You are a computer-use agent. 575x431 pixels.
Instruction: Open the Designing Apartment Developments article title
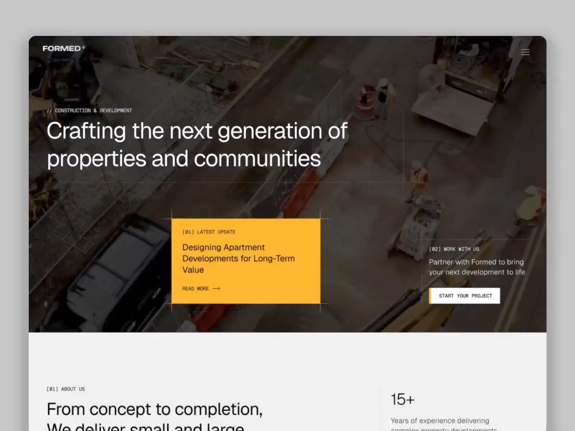coord(238,259)
